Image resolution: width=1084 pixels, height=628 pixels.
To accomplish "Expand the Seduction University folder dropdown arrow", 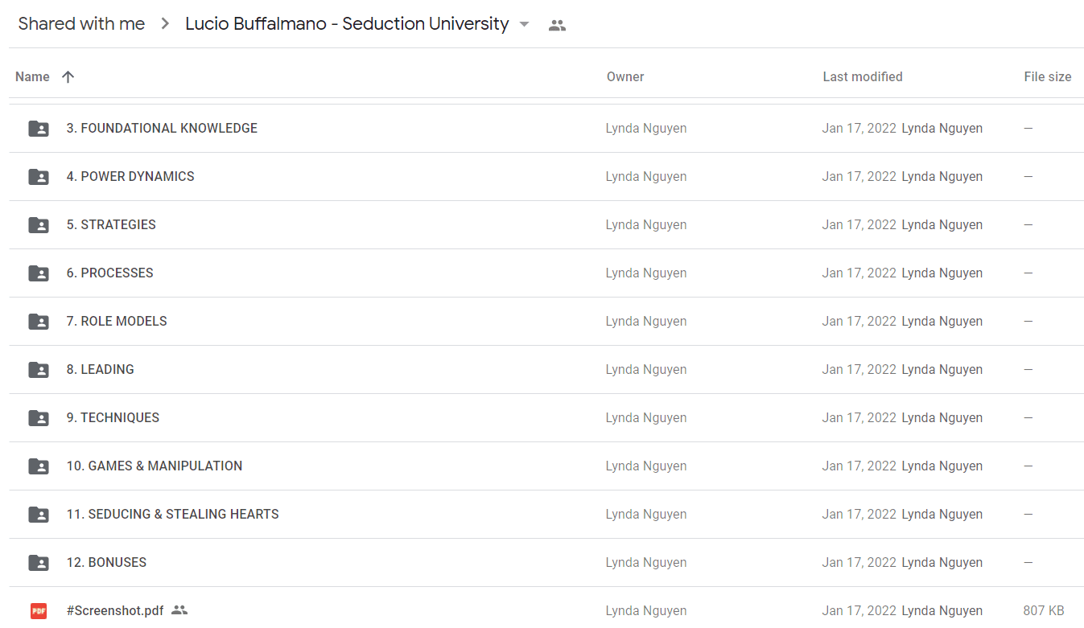I will pos(525,24).
